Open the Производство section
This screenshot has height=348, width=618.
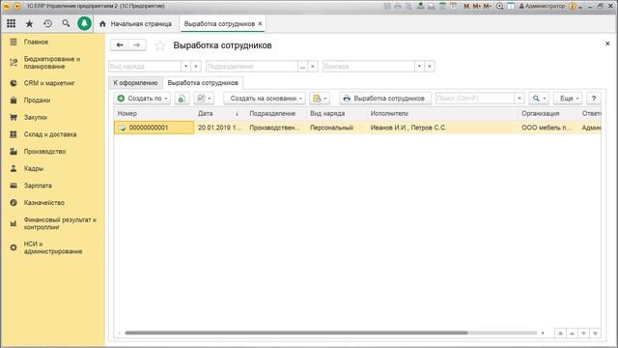45,152
